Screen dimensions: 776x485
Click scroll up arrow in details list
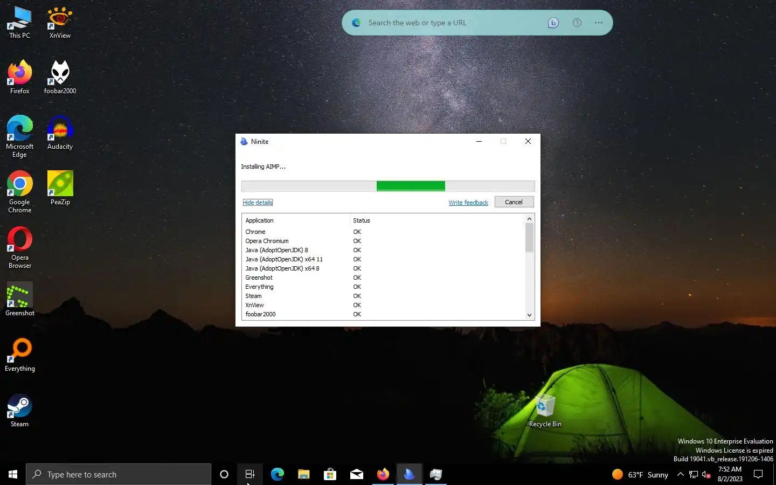529,219
